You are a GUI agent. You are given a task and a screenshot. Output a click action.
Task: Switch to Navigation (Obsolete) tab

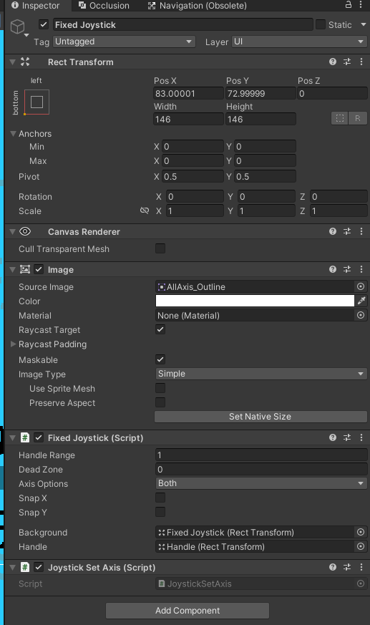click(197, 6)
